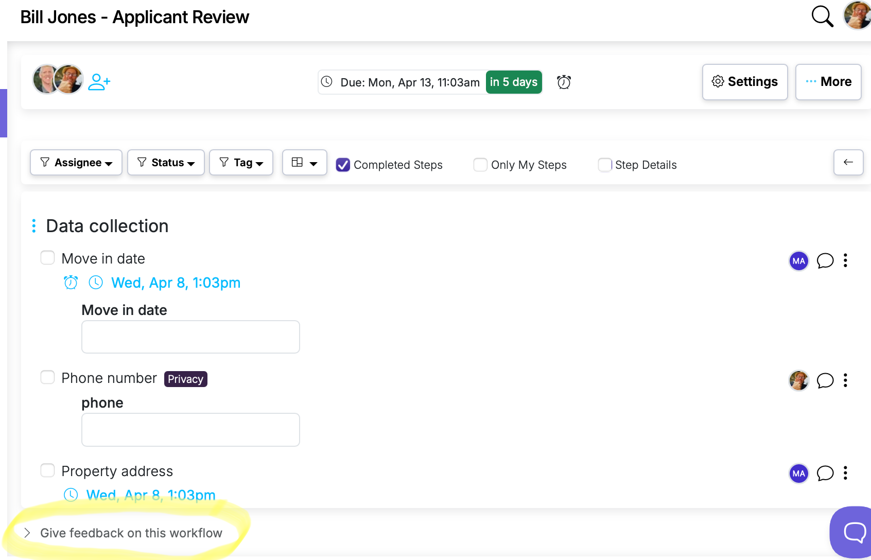Click the clock icon under Move in date

point(96,282)
